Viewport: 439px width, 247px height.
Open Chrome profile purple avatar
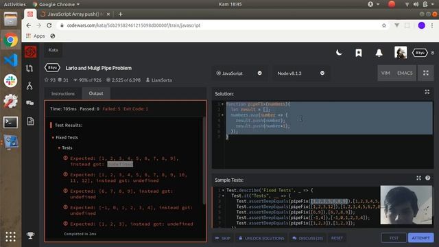click(x=421, y=25)
